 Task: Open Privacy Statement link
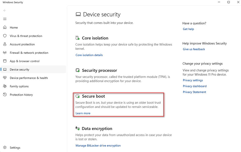pyautogui.click(x=194, y=92)
